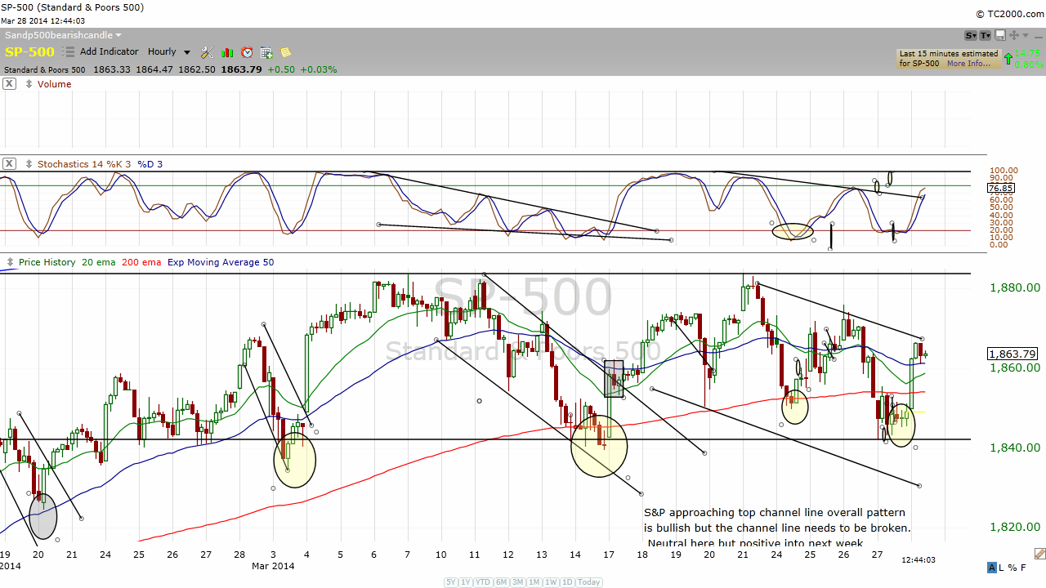The image size is (1046, 588).
Task: Open the More Info... link
Action: pyautogui.click(x=969, y=64)
